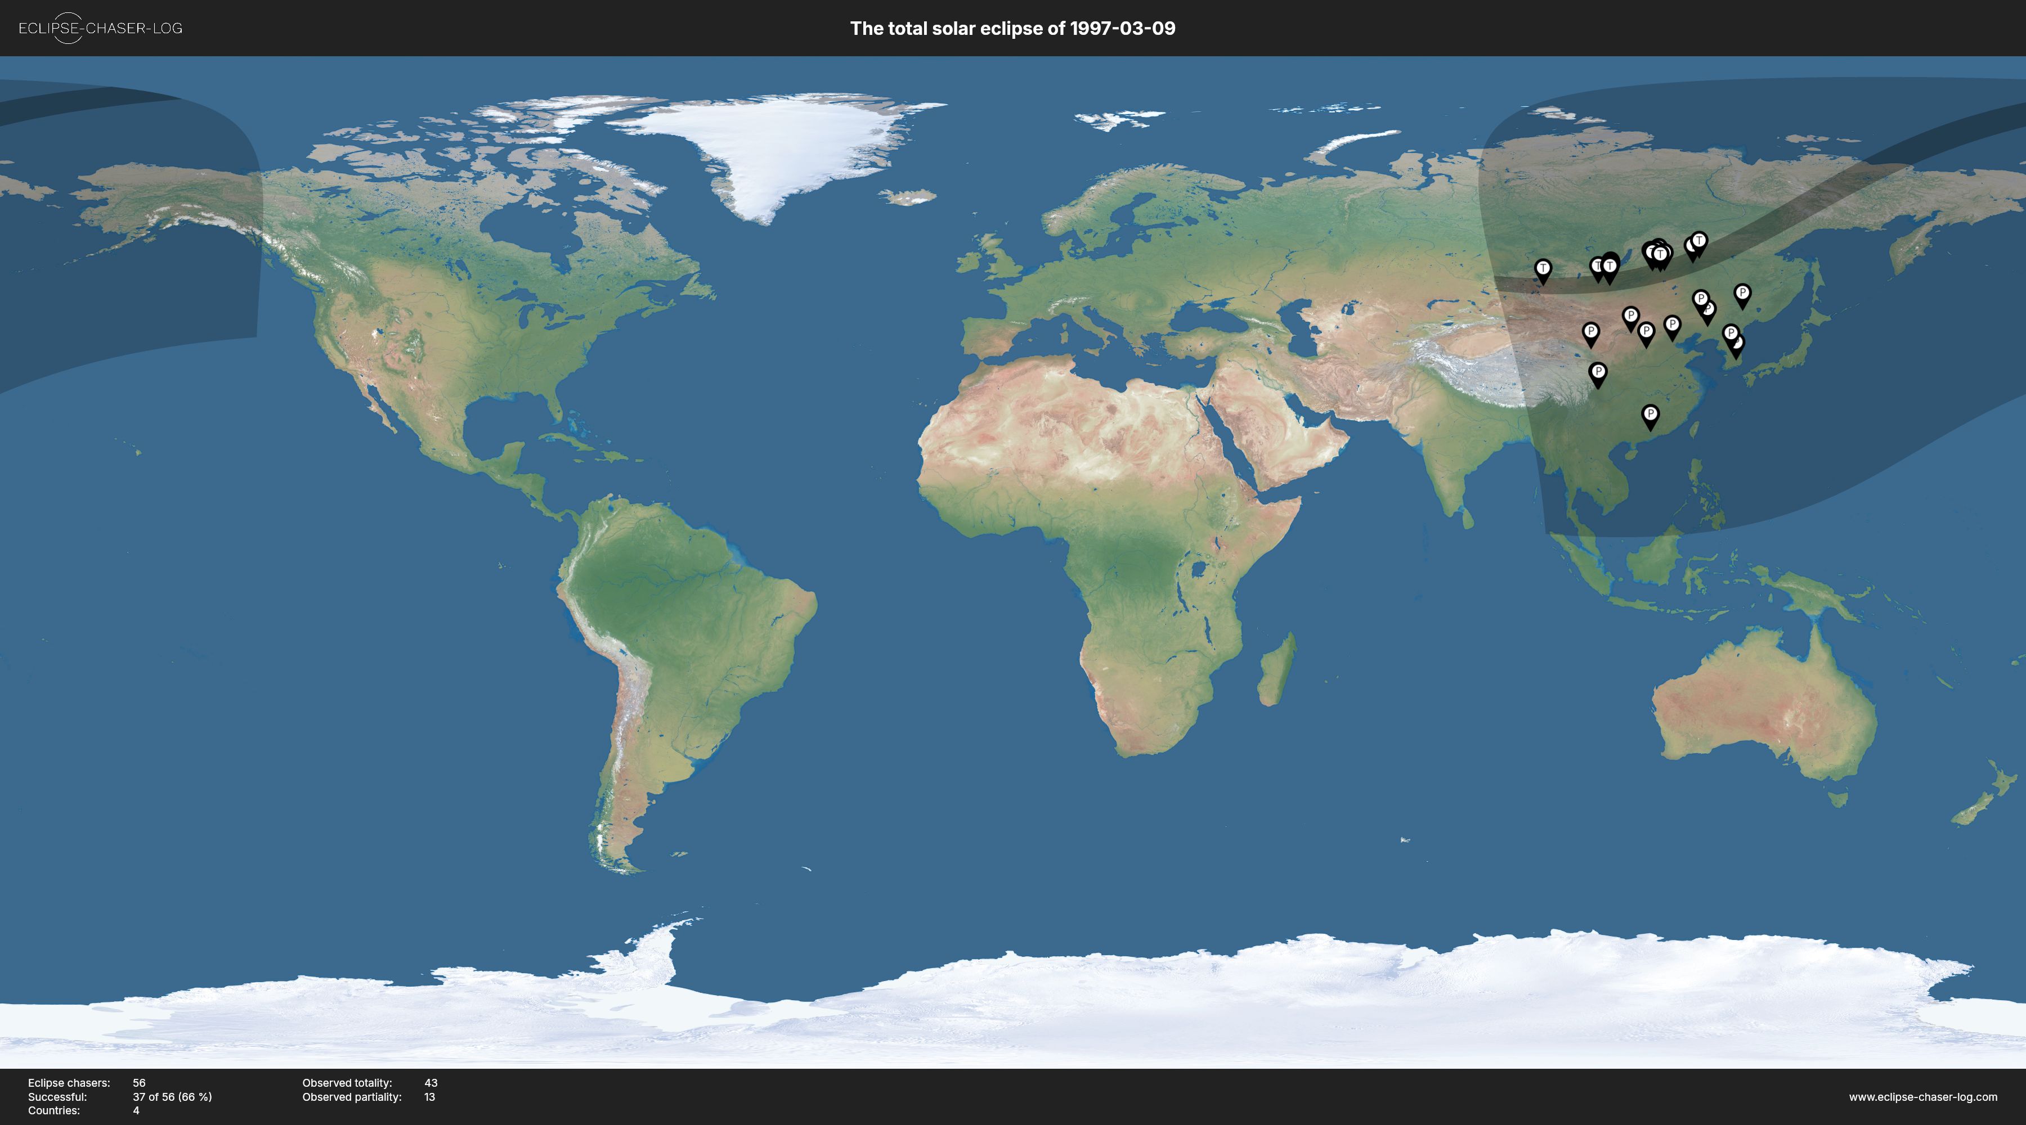
Task: Click the countries value '4'
Action: click(136, 1111)
